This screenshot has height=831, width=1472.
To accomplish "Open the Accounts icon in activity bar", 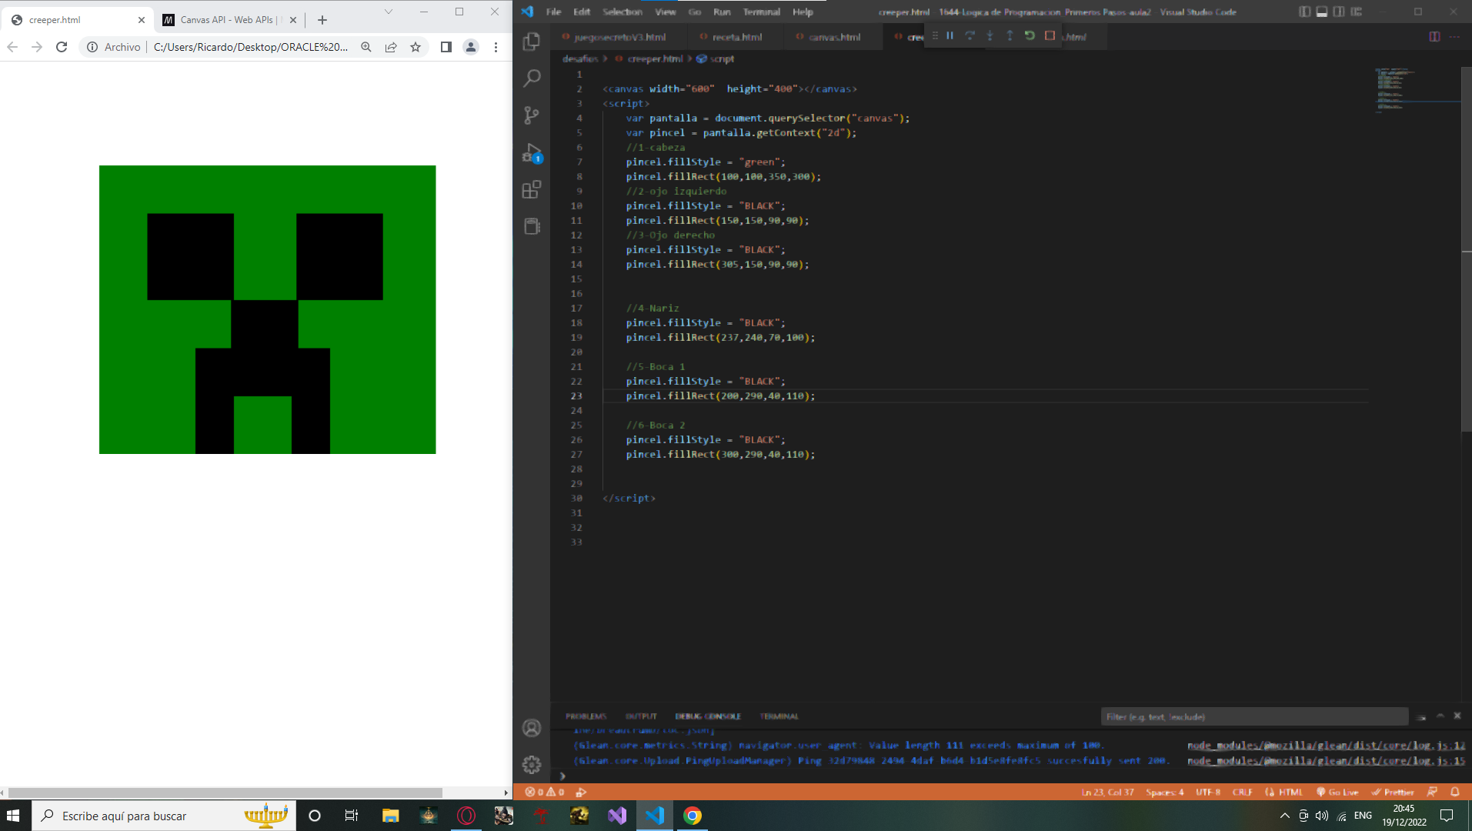I will [x=532, y=728].
